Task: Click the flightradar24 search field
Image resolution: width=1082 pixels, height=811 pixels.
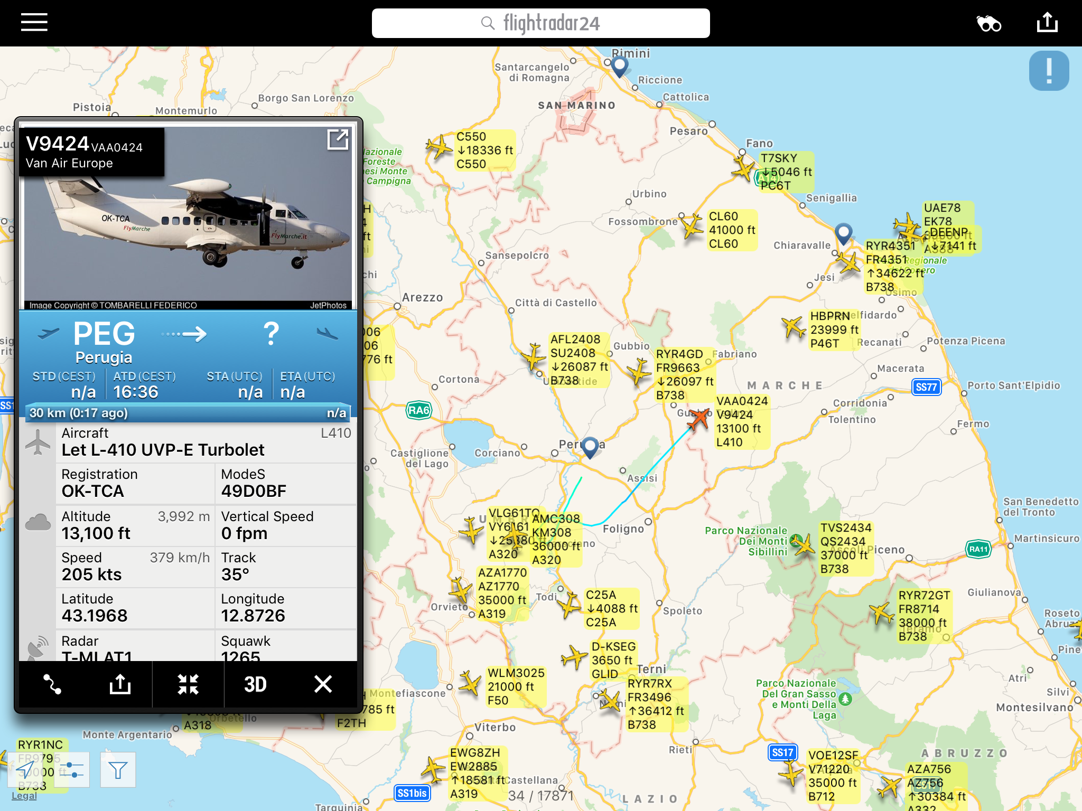Action: click(540, 23)
